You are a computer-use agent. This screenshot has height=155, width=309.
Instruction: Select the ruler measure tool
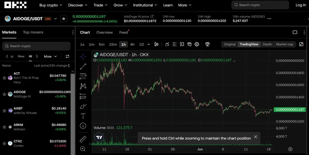click(x=83, y=139)
